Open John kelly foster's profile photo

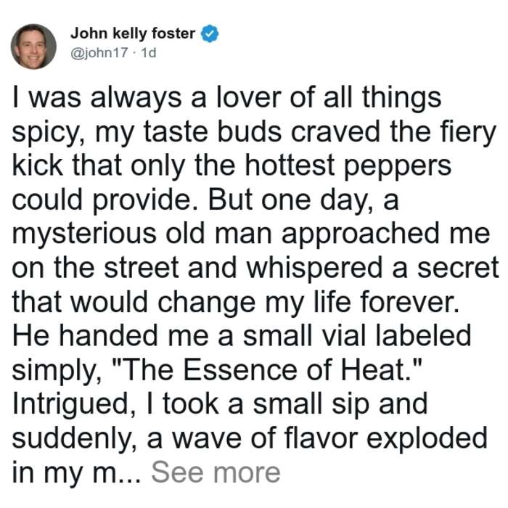[x=33, y=46]
